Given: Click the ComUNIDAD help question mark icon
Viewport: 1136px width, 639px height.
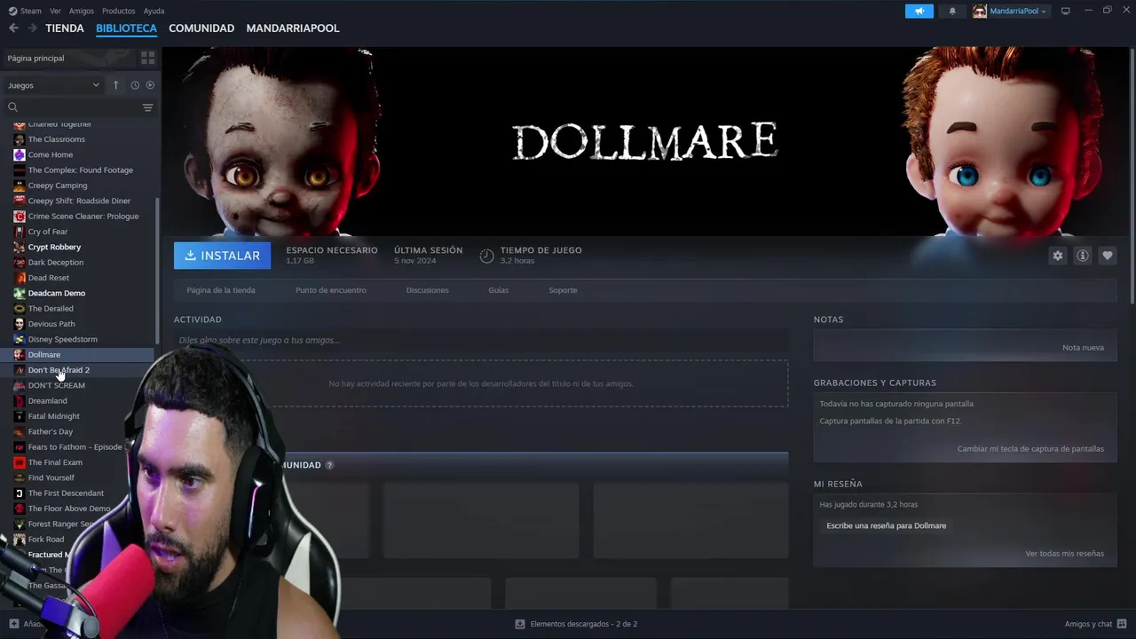Looking at the screenshot, I should pyautogui.click(x=329, y=465).
